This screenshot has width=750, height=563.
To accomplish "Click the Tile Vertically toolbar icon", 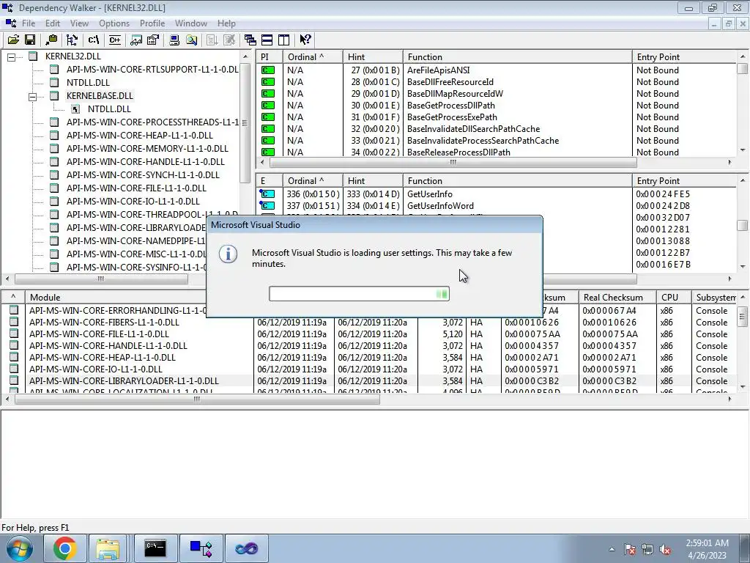I will coord(283,40).
